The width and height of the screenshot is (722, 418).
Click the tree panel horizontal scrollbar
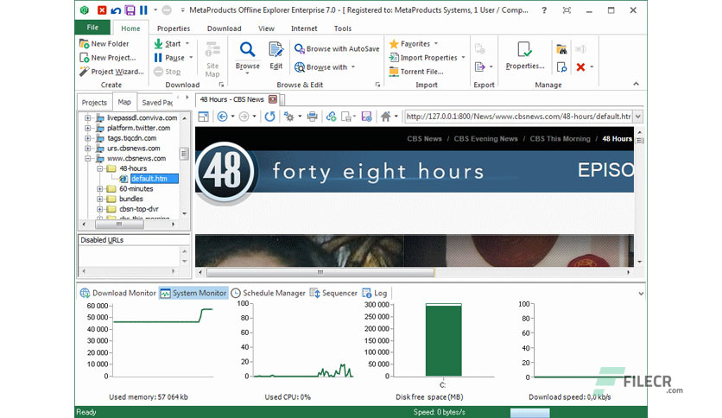point(119,225)
